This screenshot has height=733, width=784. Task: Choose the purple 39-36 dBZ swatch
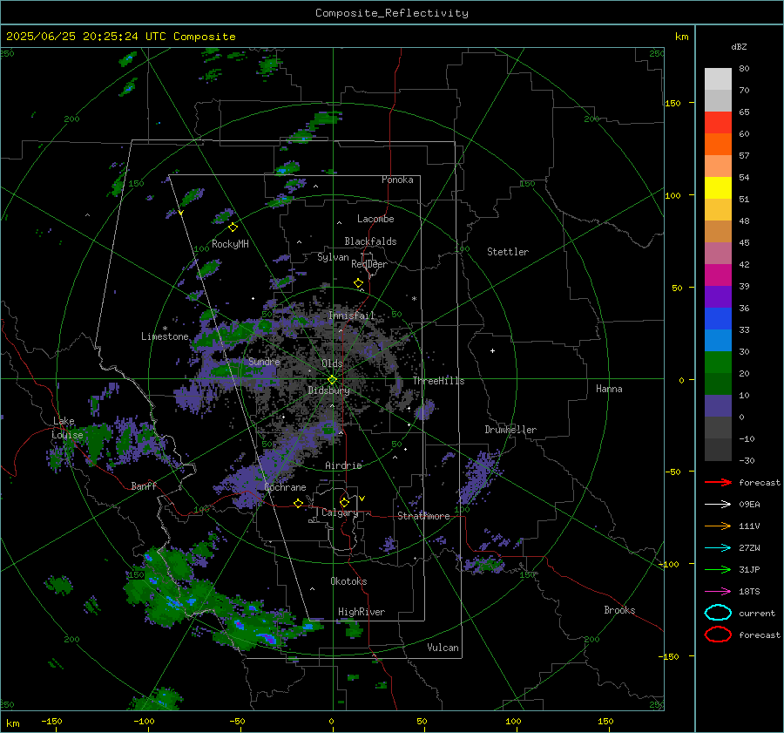[x=718, y=296]
